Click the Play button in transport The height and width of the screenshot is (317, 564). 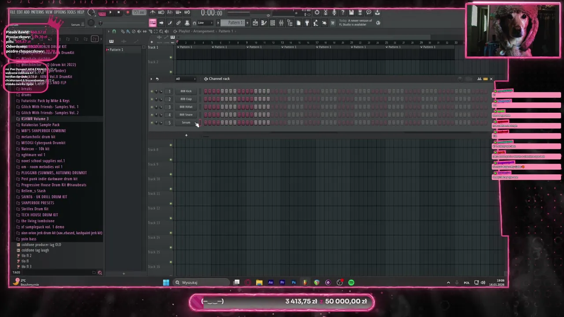110,12
